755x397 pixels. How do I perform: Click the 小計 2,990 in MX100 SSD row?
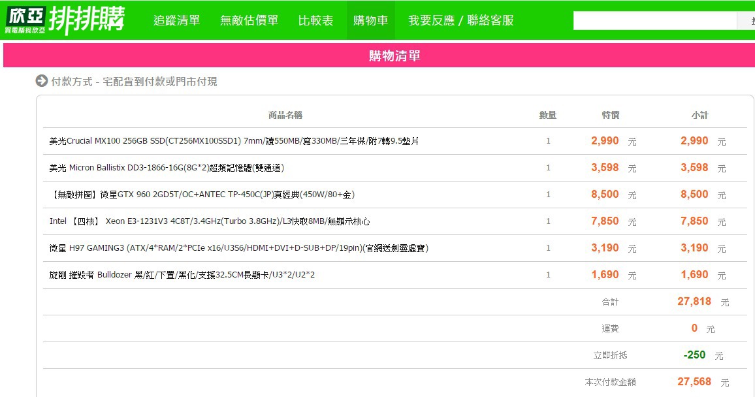[x=694, y=141]
